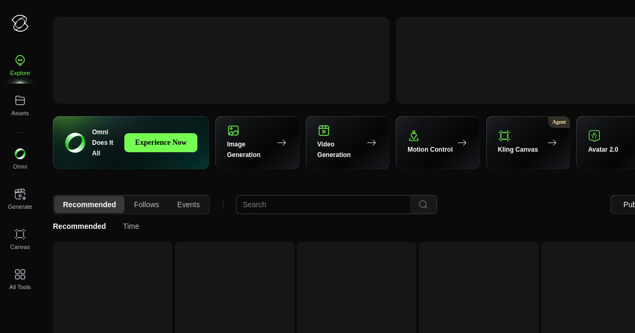This screenshot has height=333, width=635.
Task: Click the Image Generation picture icon
Action: (233, 131)
